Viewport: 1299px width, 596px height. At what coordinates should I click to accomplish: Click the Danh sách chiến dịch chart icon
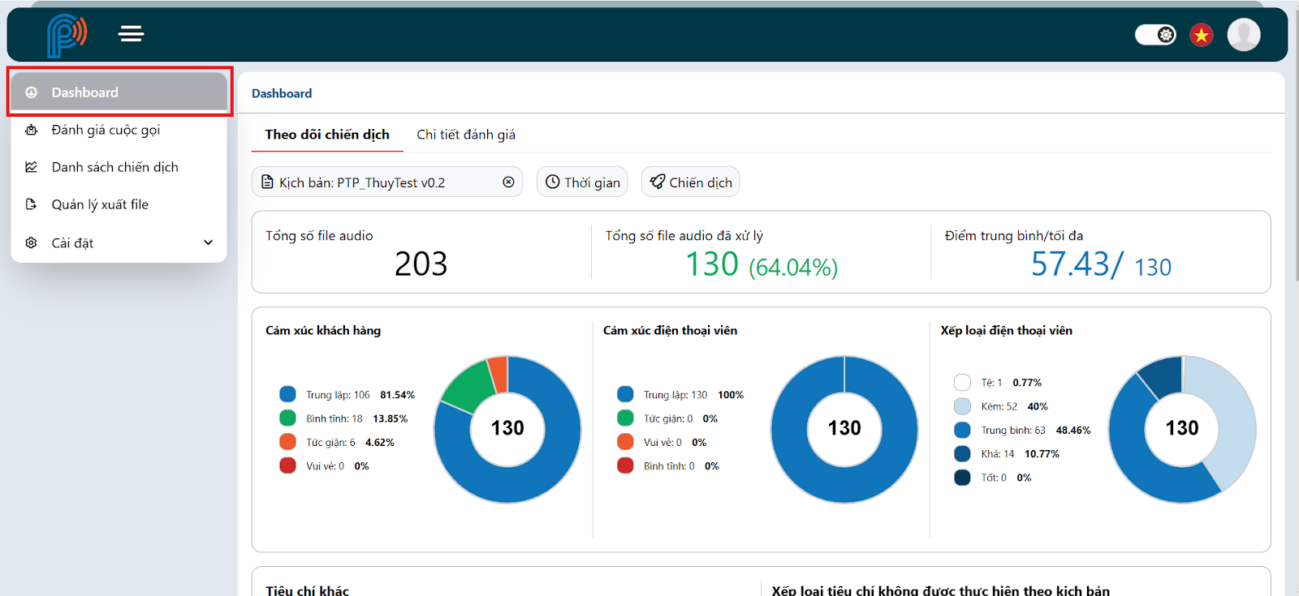[31, 167]
